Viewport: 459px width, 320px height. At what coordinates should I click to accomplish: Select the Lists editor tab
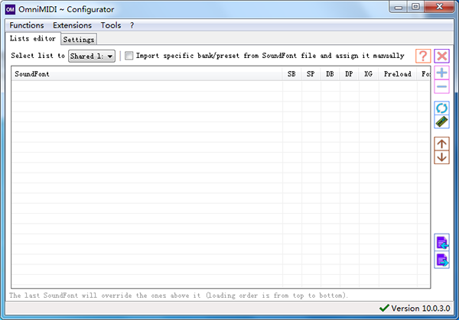pos(32,38)
